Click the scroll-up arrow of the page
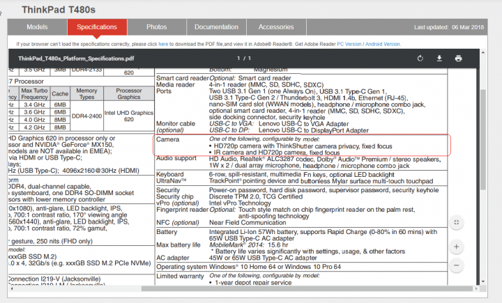This screenshot has height=303, width=502. (482, 52)
